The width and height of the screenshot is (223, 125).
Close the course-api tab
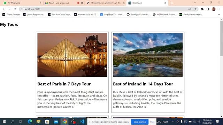[124, 3]
